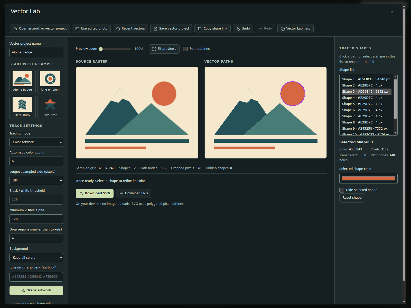Viewport: 411px width, 308px height.
Task: Click the Automatic color count field
Action: 36,161
